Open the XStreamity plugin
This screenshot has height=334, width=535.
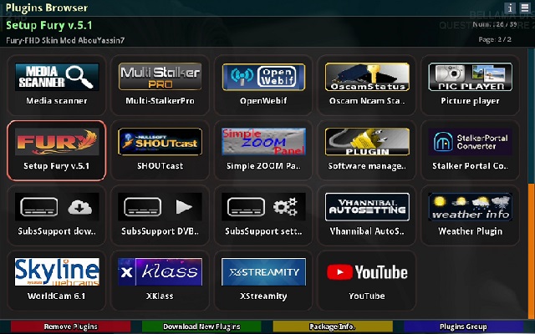point(263,281)
